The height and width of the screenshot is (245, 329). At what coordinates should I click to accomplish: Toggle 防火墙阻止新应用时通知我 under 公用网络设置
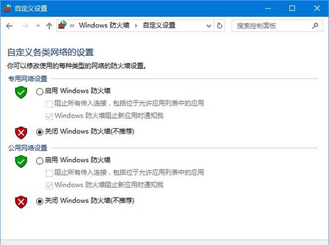[x=49, y=185]
